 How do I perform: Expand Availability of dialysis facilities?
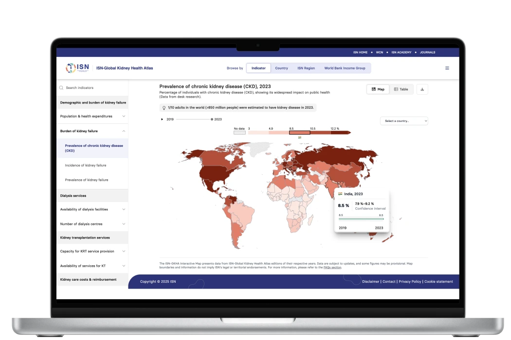click(124, 210)
